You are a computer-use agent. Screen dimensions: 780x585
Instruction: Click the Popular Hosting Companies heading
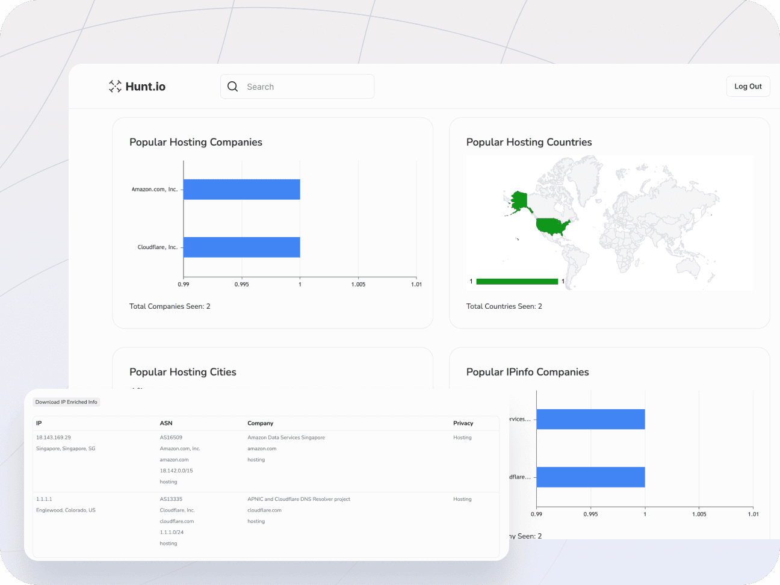tap(196, 142)
